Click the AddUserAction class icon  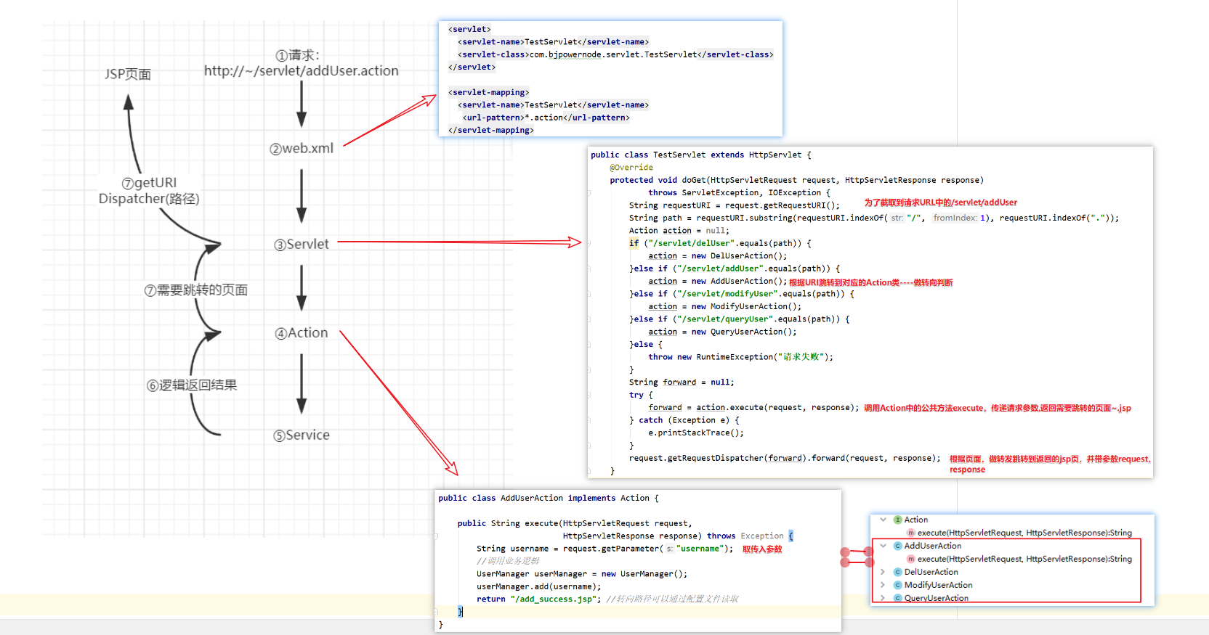point(898,546)
